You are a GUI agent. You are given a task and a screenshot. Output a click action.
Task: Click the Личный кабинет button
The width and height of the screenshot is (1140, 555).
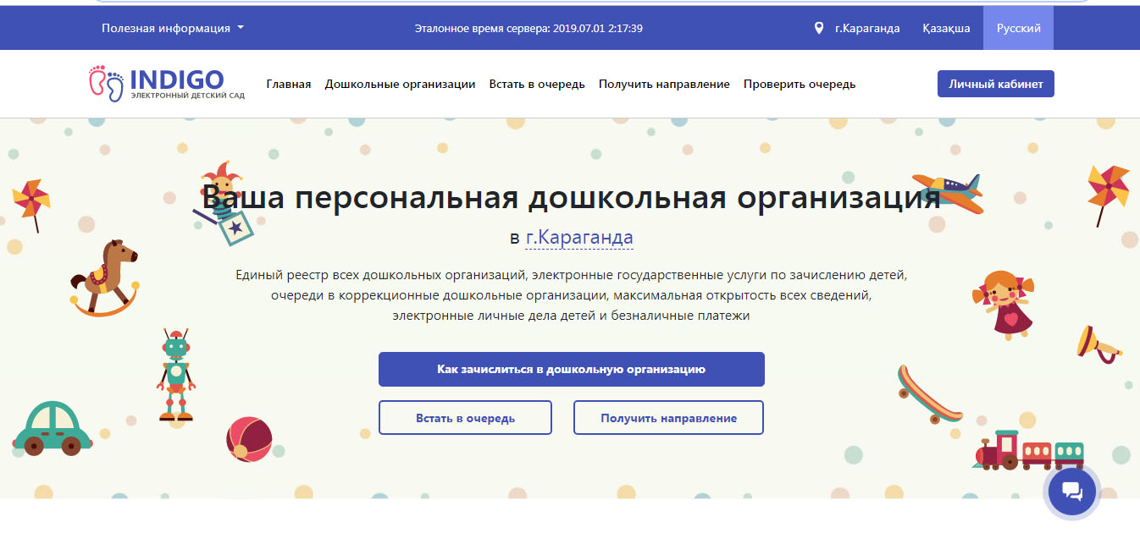[x=995, y=84]
